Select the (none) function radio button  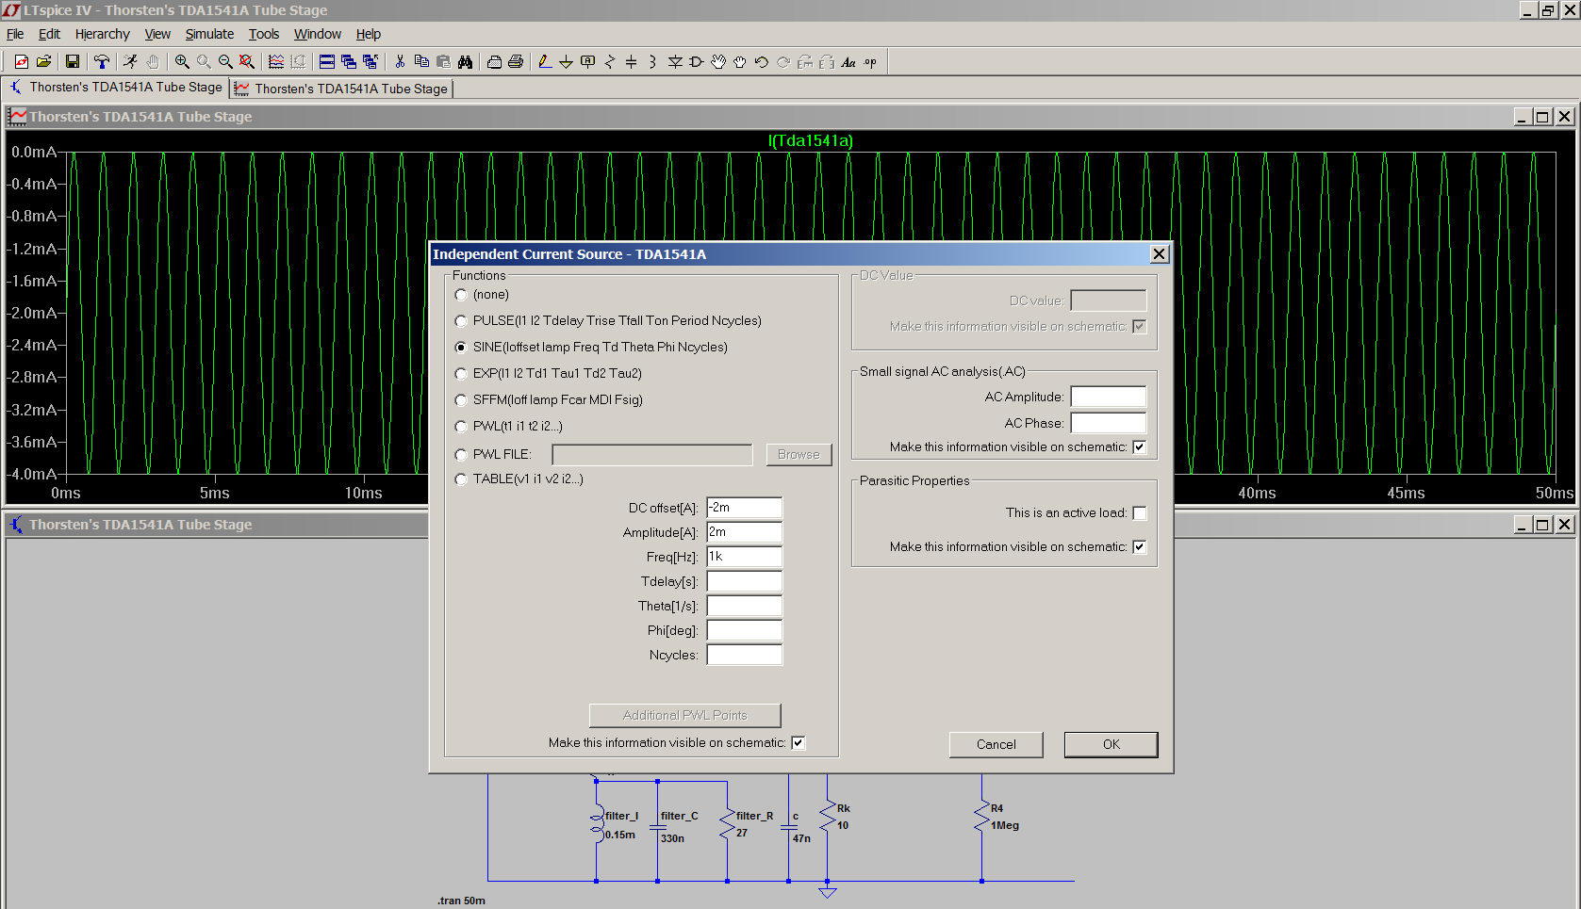click(x=461, y=295)
